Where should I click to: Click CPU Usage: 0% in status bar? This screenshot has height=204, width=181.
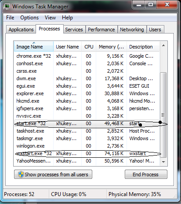point(69,194)
